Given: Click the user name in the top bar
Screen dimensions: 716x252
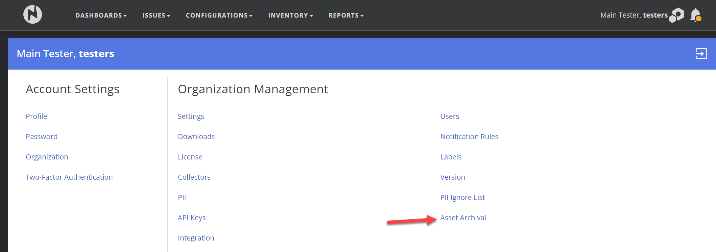Looking at the screenshot, I should [634, 15].
